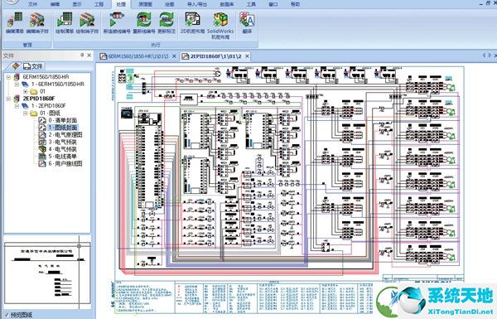Open the 导入/导出 ribbon tab
This screenshot has height=319, width=497.
click(x=197, y=4)
